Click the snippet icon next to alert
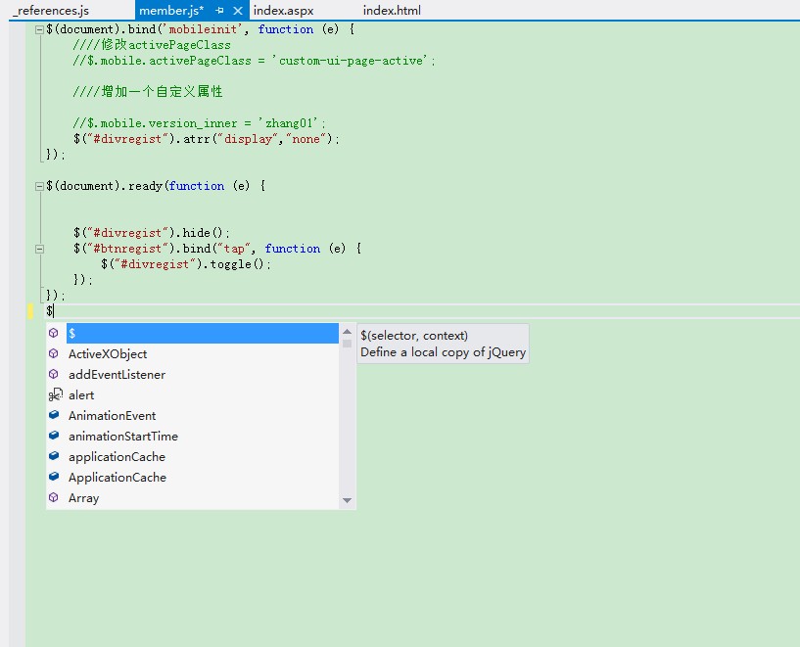Image resolution: width=800 pixels, height=647 pixels. point(55,394)
